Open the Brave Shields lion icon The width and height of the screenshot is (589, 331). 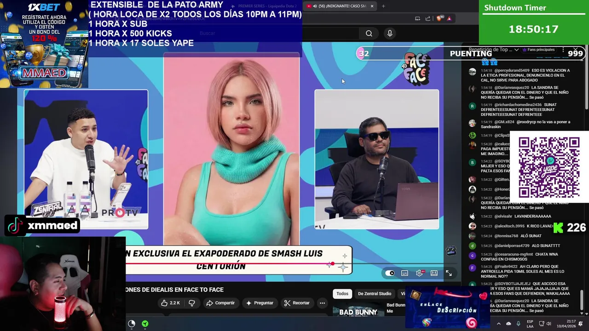coord(439,18)
